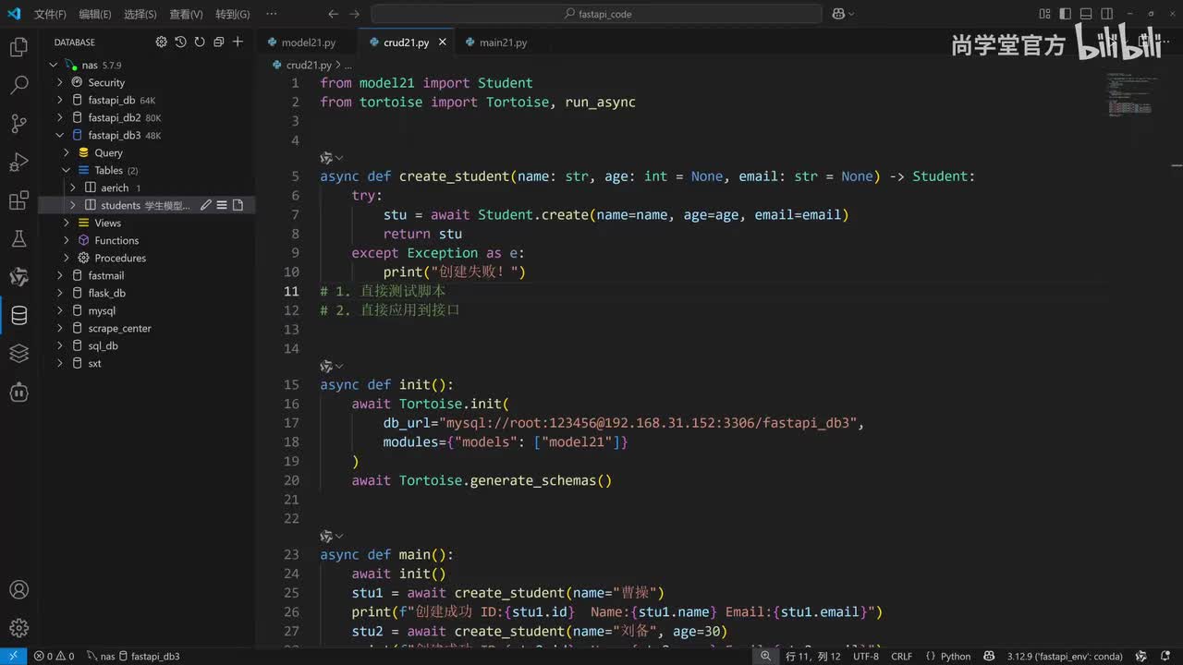Choose the 3.12.9 fastapi_env interpreter
Image resolution: width=1183 pixels, height=665 pixels.
(1065, 656)
